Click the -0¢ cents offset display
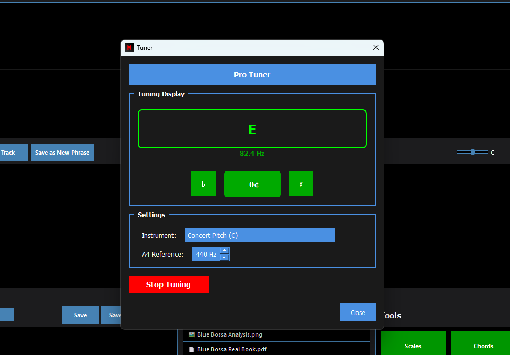510x355 pixels. click(x=252, y=184)
